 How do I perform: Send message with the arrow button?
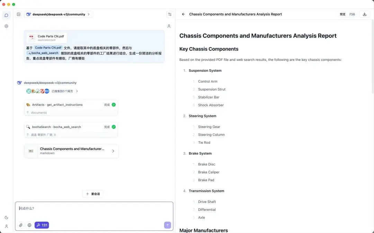point(168,225)
